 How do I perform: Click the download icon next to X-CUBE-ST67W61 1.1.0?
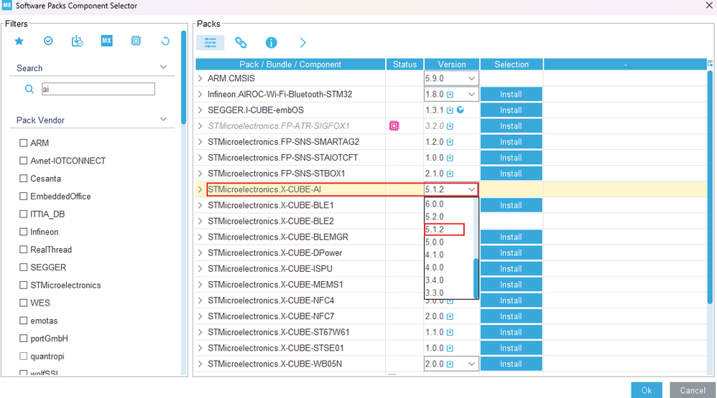pos(450,332)
